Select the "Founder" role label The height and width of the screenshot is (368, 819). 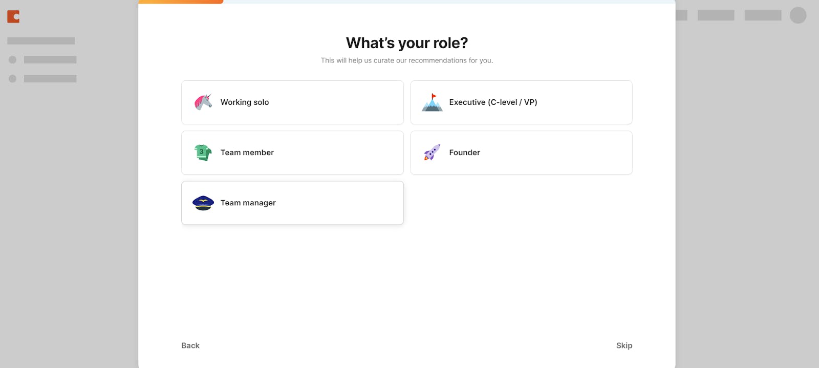(464, 153)
